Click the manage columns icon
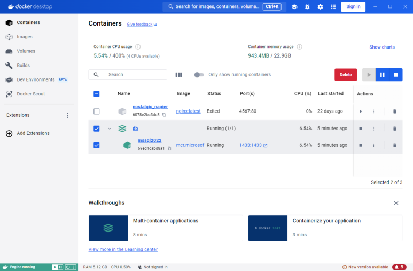Image resolution: width=413 pixels, height=271 pixels. (178, 75)
